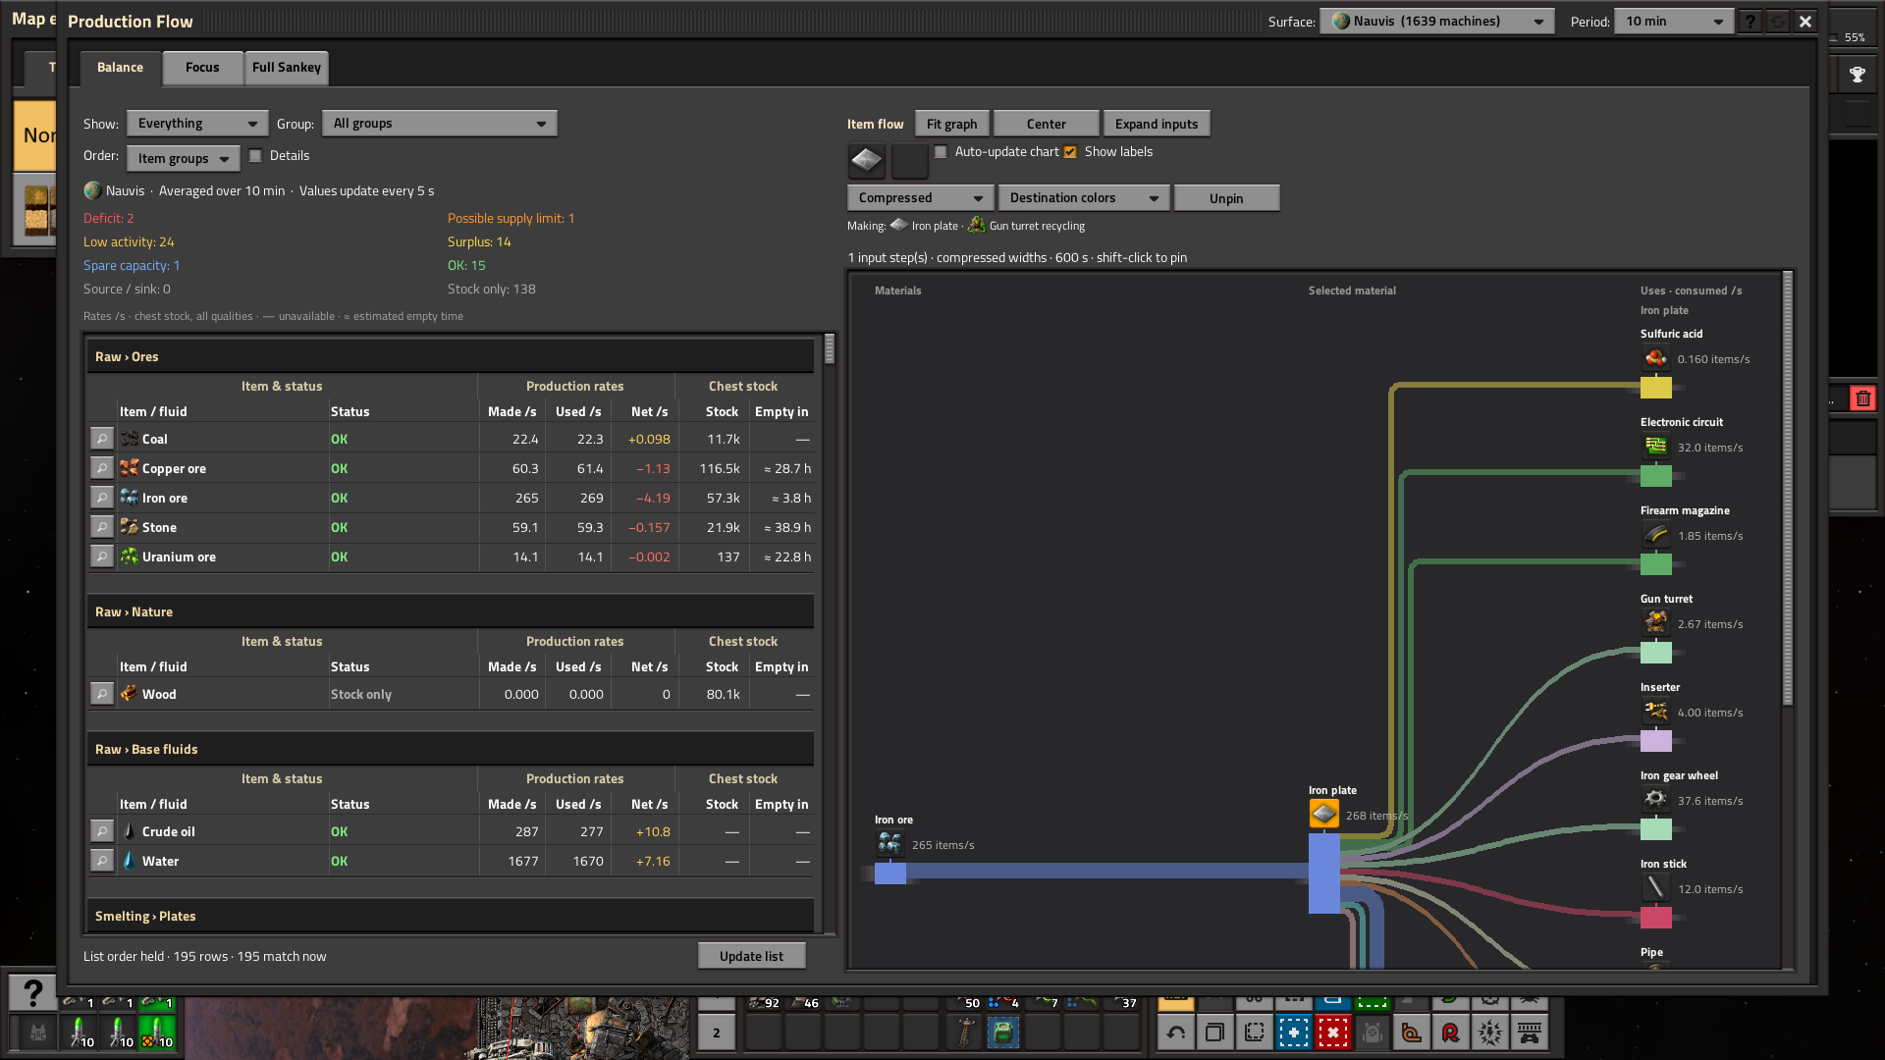Click the Raw › Ores section header
Screen dimensions: 1885x1060
[451, 356]
